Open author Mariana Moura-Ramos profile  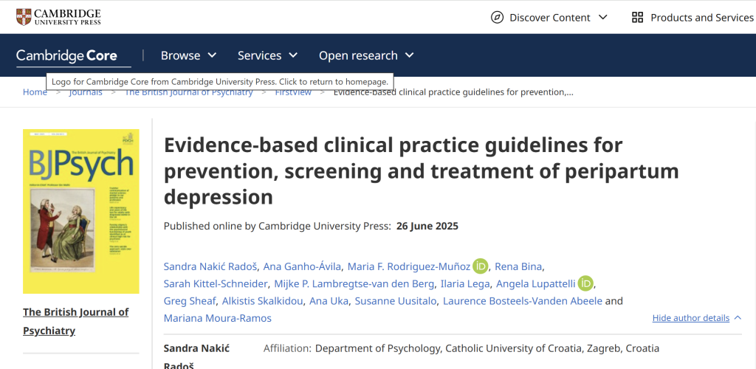pyautogui.click(x=217, y=318)
